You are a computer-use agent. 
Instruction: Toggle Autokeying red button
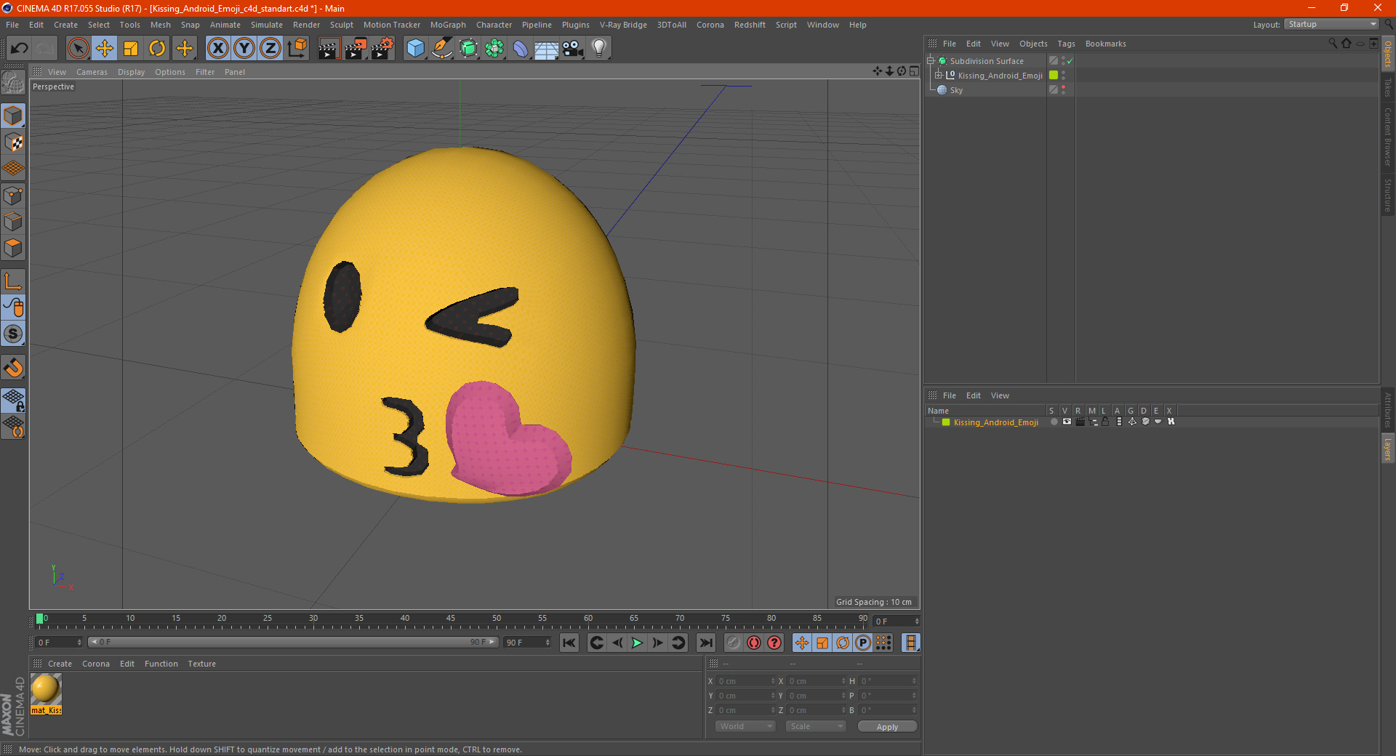tap(754, 643)
